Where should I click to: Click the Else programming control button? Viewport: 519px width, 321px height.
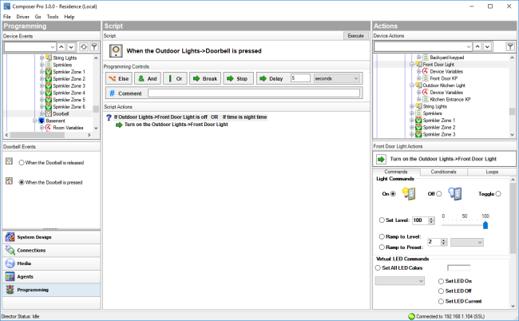click(119, 78)
